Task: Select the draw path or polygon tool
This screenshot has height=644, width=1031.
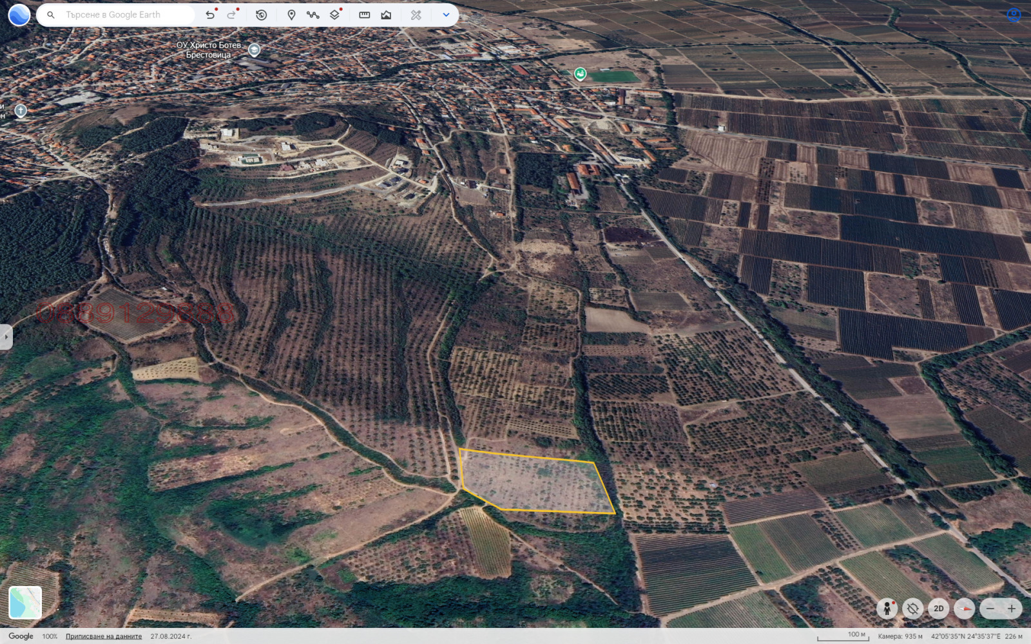Action: point(313,15)
